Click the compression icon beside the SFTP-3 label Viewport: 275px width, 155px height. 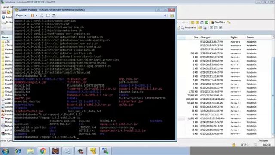tap(255, 145)
